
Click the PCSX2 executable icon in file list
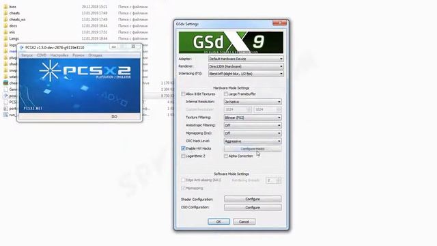click(x=5, y=96)
